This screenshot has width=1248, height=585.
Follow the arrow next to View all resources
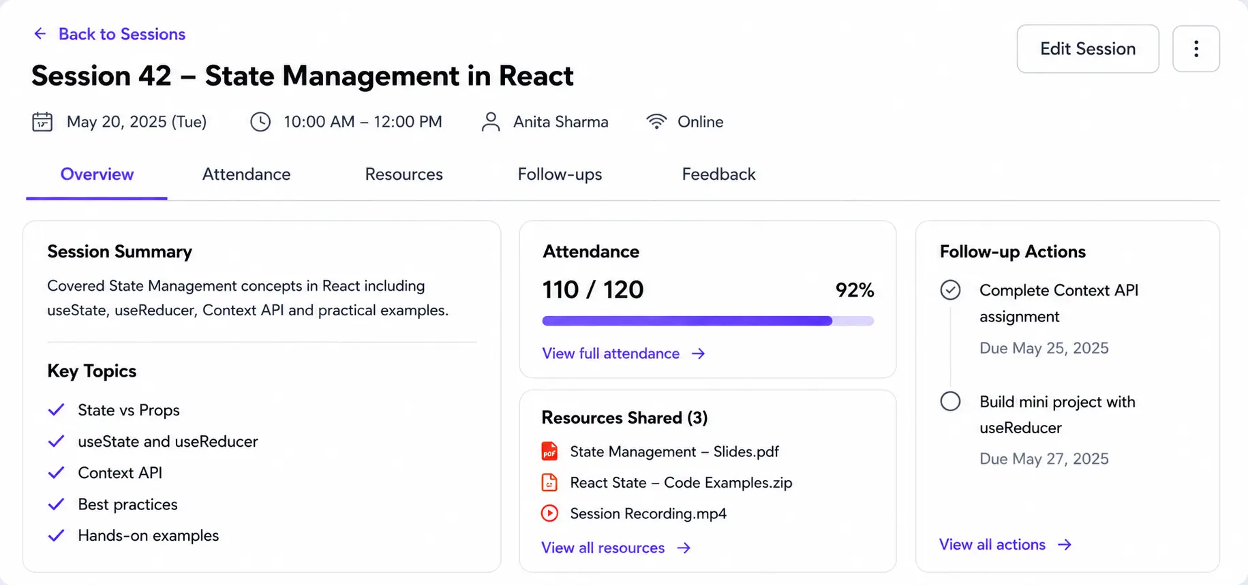point(684,548)
